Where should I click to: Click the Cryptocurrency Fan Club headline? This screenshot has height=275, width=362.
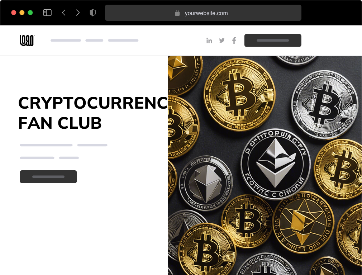[93, 113]
